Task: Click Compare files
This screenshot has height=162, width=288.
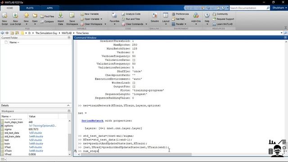Action: click(47, 22)
